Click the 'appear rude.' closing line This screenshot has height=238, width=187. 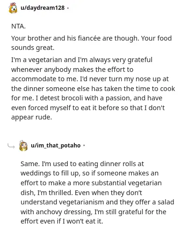31,118
